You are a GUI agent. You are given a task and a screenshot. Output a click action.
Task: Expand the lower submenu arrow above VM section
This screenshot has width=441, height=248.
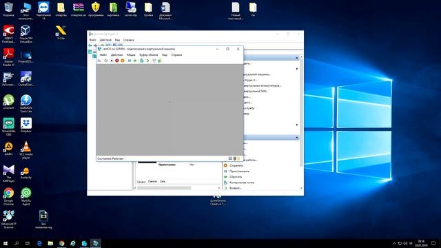pos(297,125)
